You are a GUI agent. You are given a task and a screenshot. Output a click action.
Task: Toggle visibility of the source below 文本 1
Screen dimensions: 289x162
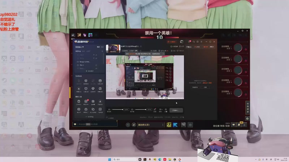(96, 68)
